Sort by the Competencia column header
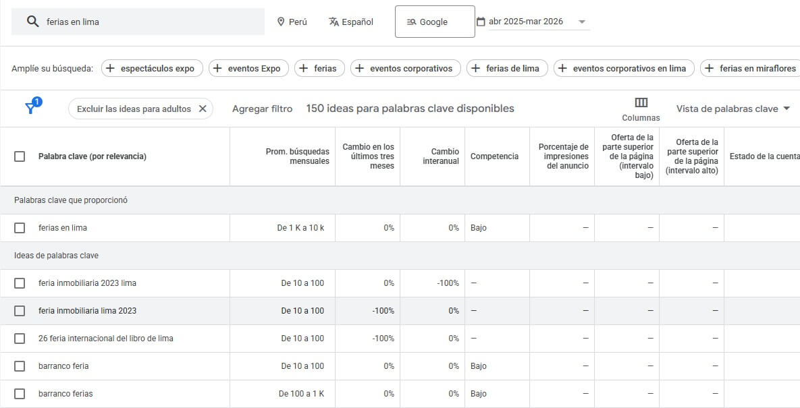This screenshot has width=800, height=408. pyautogui.click(x=494, y=156)
